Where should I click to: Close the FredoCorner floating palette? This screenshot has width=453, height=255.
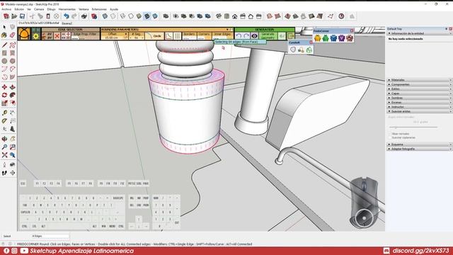[352, 30]
